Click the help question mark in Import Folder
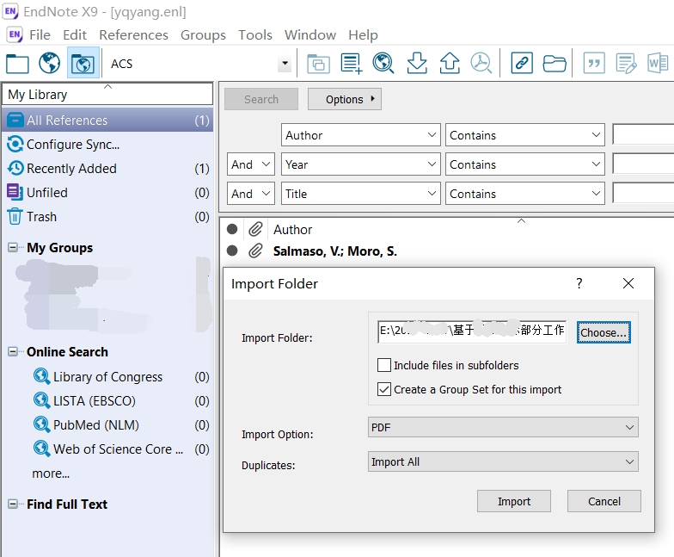 point(579,283)
